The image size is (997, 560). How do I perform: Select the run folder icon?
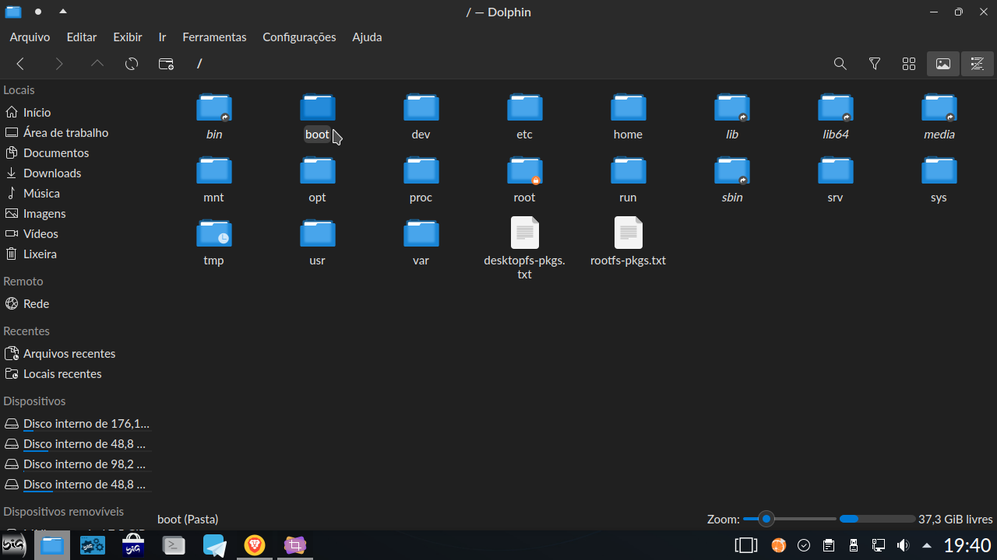click(x=629, y=170)
